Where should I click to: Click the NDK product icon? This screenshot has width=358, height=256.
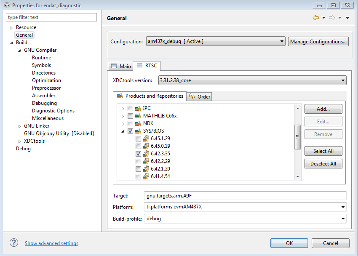click(138, 123)
